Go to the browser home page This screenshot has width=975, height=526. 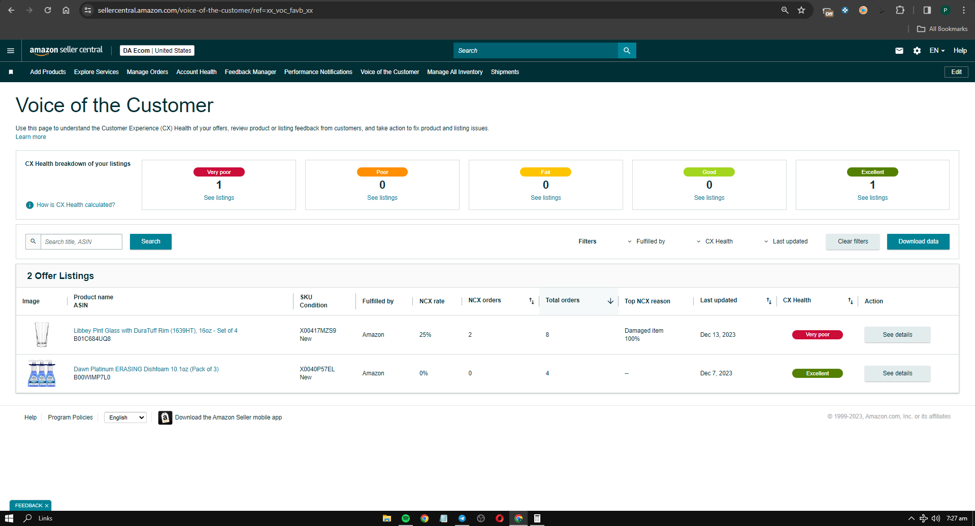(x=66, y=10)
